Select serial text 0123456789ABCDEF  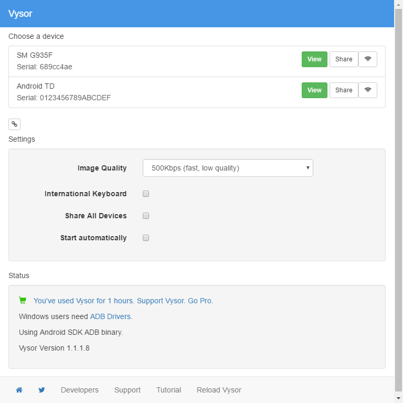click(x=76, y=98)
